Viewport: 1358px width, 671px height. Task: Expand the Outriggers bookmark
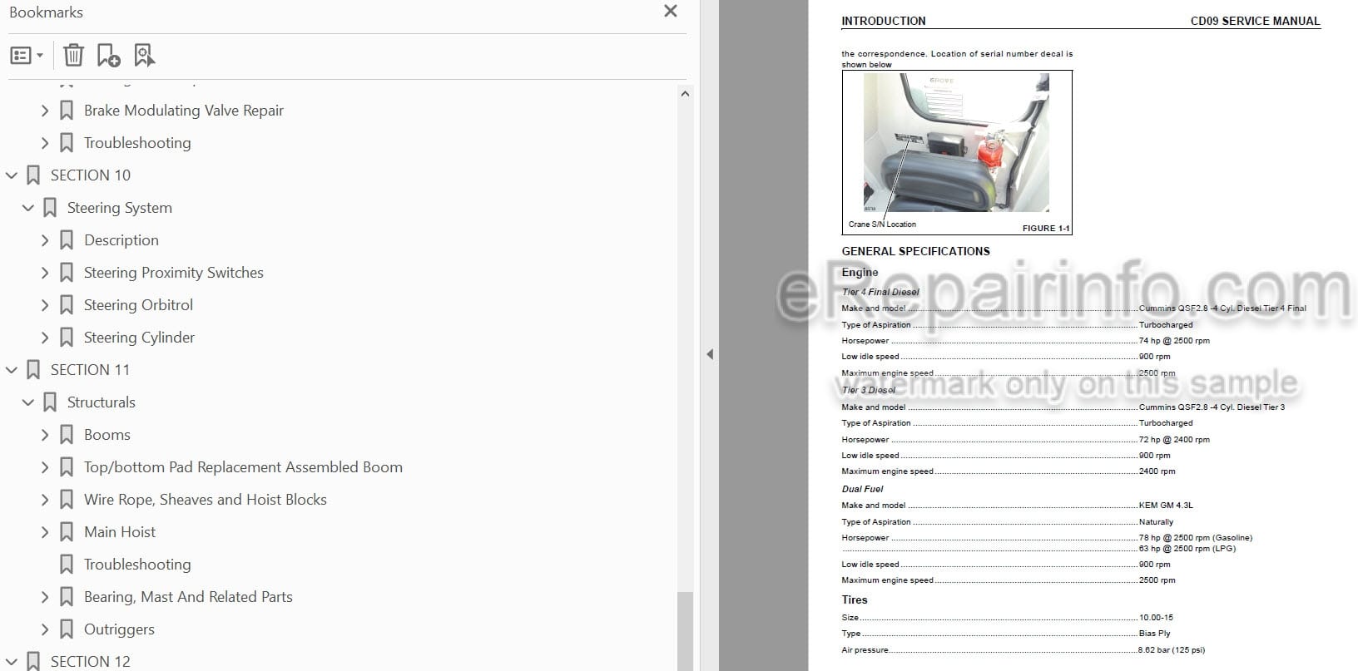pos(45,629)
